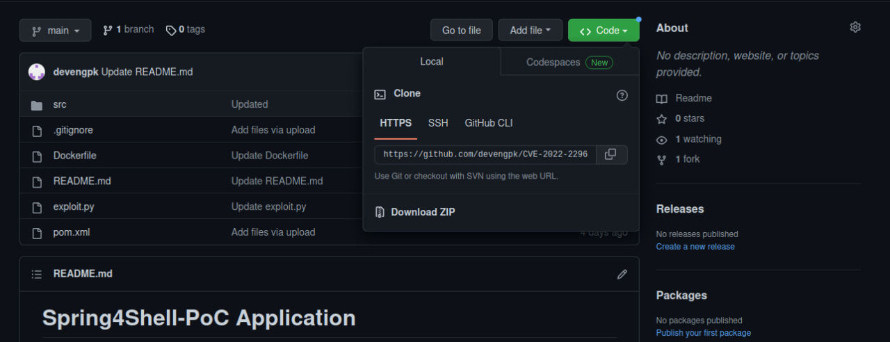890x342 pixels.
Task: Open the 0 tags link
Action: pyautogui.click(x=186, y=29)
